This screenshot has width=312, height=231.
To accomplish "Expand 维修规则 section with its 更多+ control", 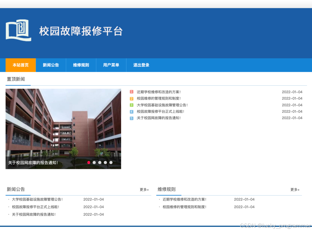I will pos(295,190).
